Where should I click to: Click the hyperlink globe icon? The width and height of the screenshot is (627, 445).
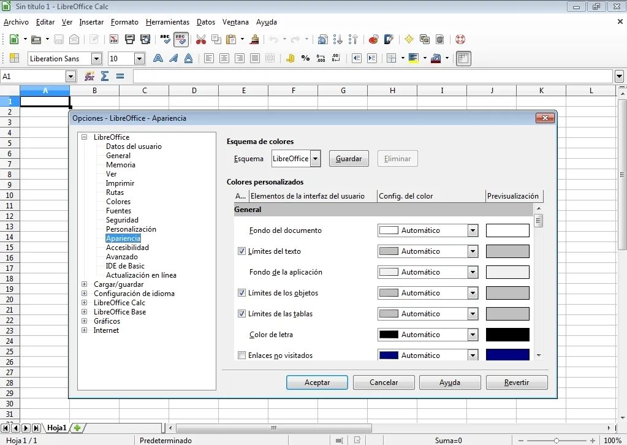[x=322, y=39]
